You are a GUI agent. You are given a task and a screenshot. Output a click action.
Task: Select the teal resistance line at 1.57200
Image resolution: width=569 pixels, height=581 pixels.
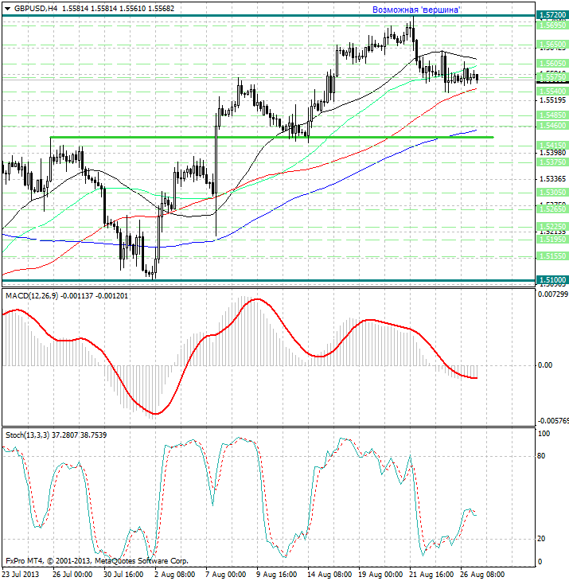[x=268, y=16]
